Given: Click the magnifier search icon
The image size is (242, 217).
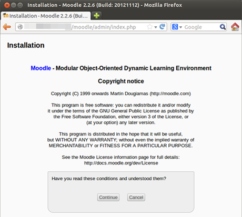Looking at the screenshot, I should (x=223, y=27).
